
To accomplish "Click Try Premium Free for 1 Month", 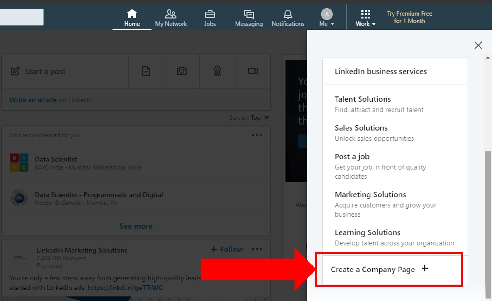I will (x=409, y=17).
